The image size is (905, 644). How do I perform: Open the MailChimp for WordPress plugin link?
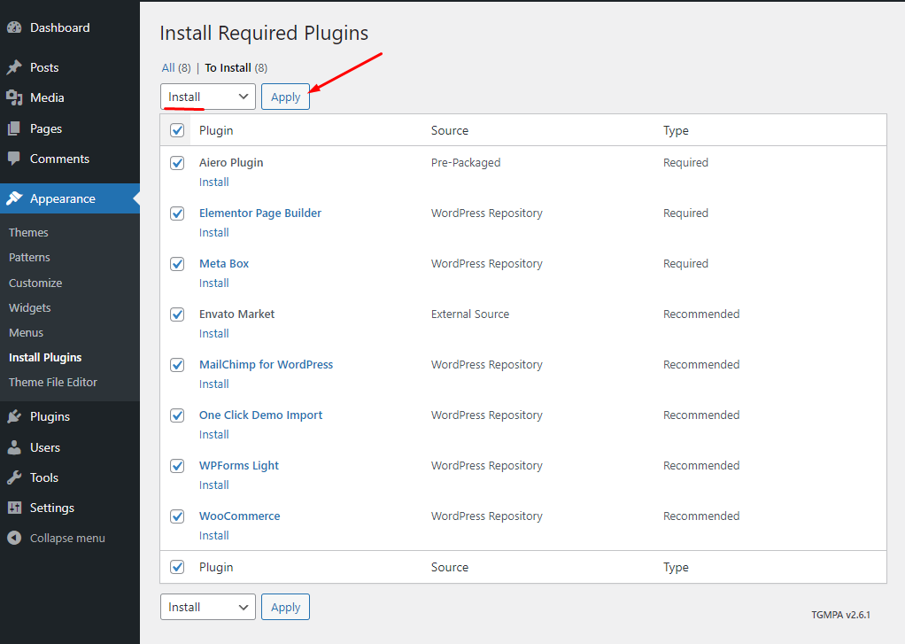266,365
